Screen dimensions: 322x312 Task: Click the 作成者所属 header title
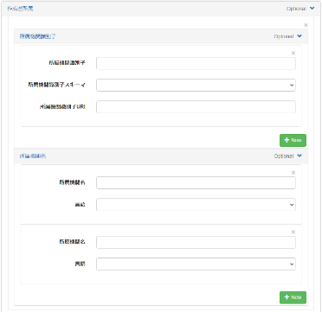pos(20,9)
